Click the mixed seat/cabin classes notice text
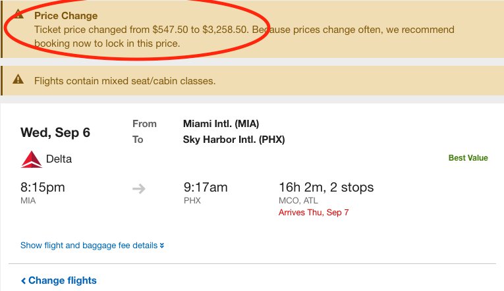 [125, 82]
